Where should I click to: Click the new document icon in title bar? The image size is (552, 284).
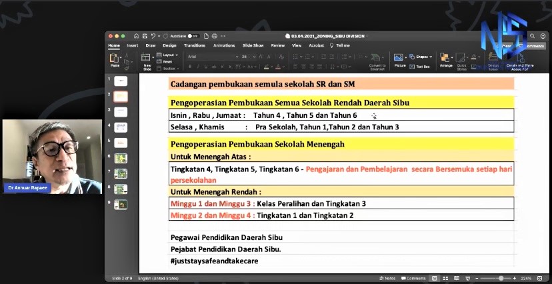coord(206,36)
